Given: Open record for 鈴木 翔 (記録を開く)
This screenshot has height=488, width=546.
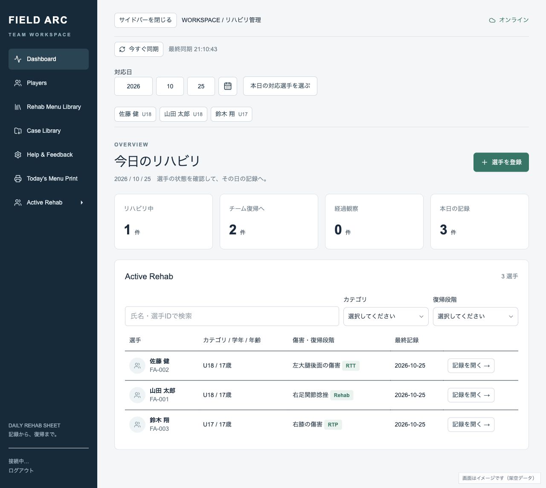Looking at the screenshot, I should tap(471, 424).
